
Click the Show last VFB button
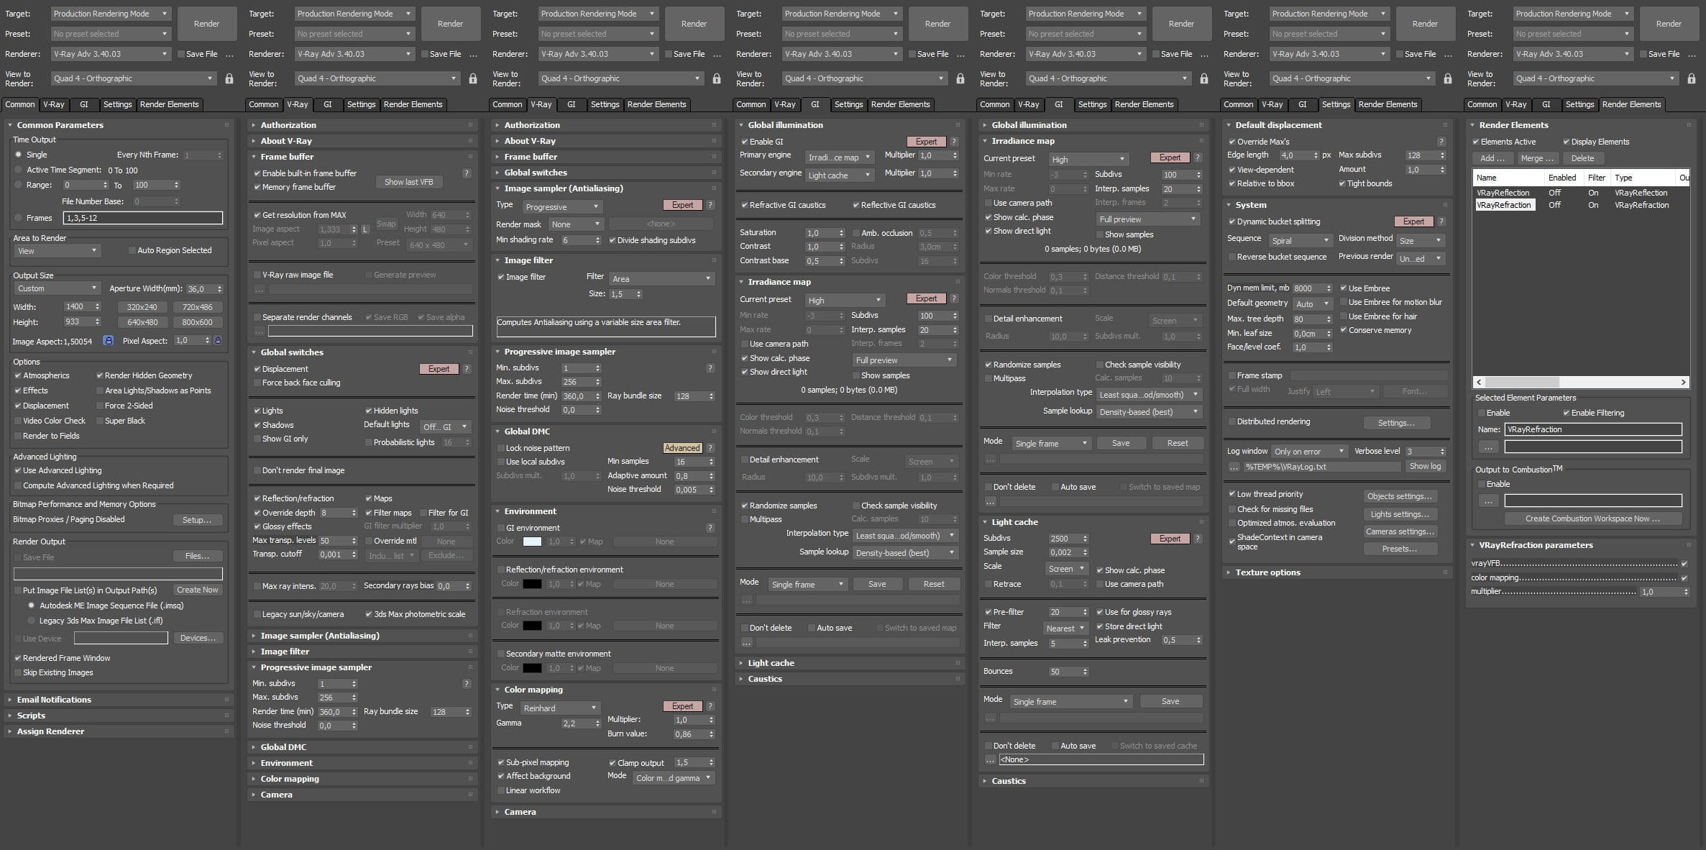point(408,182)
